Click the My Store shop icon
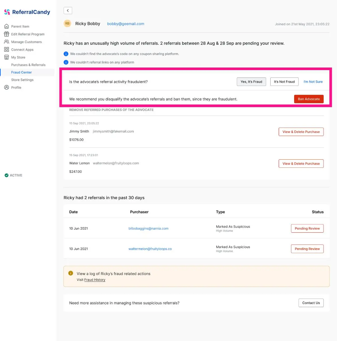337x341 pixels. coord(7,57)
